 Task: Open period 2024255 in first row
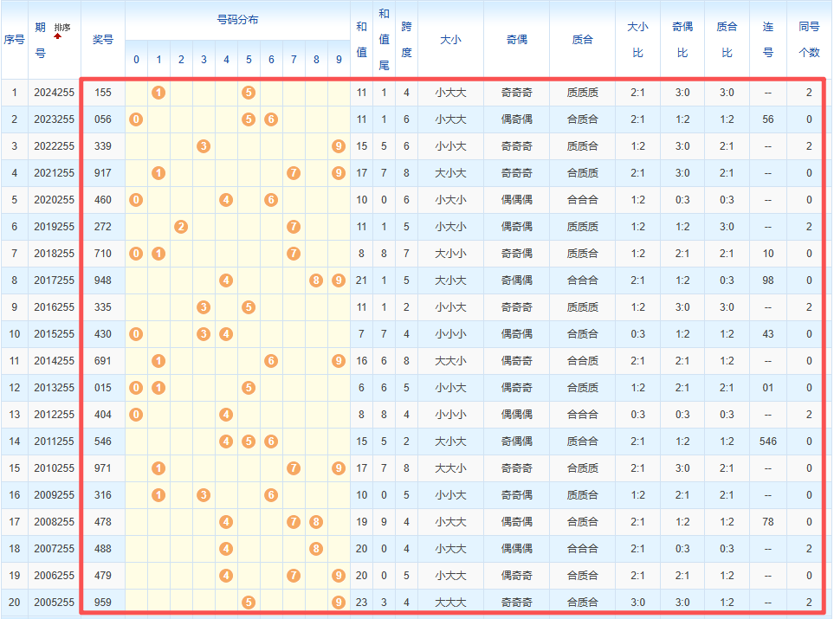54,93
